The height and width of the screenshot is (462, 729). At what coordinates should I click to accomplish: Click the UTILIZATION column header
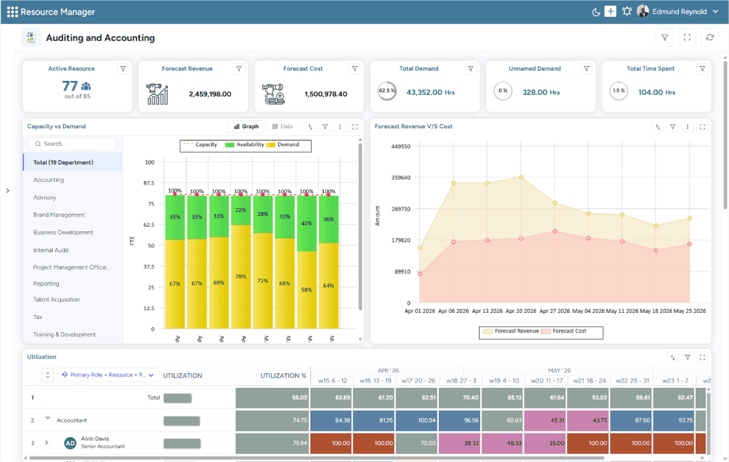point(183,376)
